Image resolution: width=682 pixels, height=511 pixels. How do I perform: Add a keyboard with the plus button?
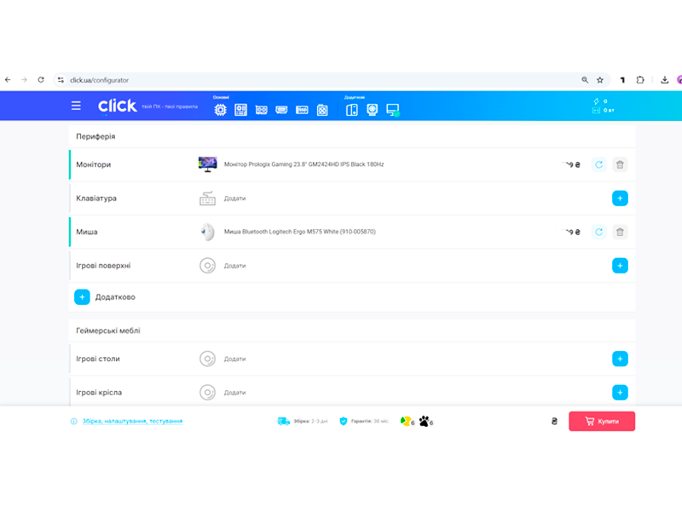[x=620, y=198]
